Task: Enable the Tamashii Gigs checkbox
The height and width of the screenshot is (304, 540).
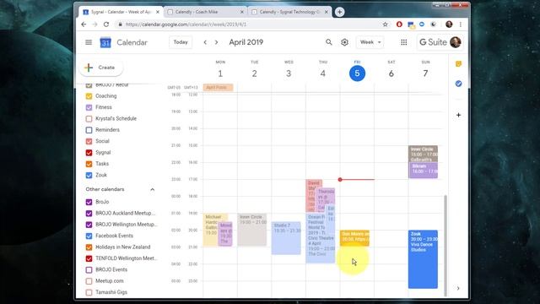Action: tap(89, 292)
